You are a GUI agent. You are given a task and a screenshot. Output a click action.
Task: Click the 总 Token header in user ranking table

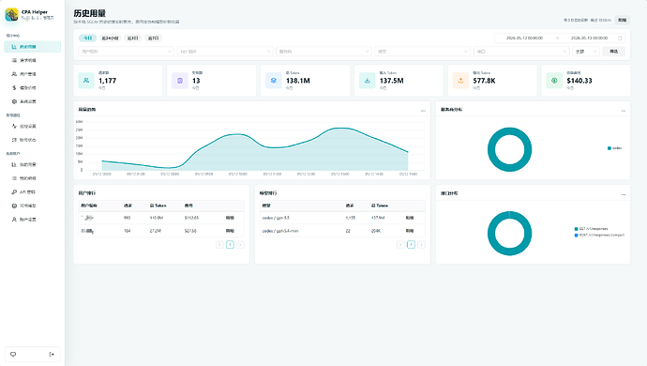coord(158,206)
